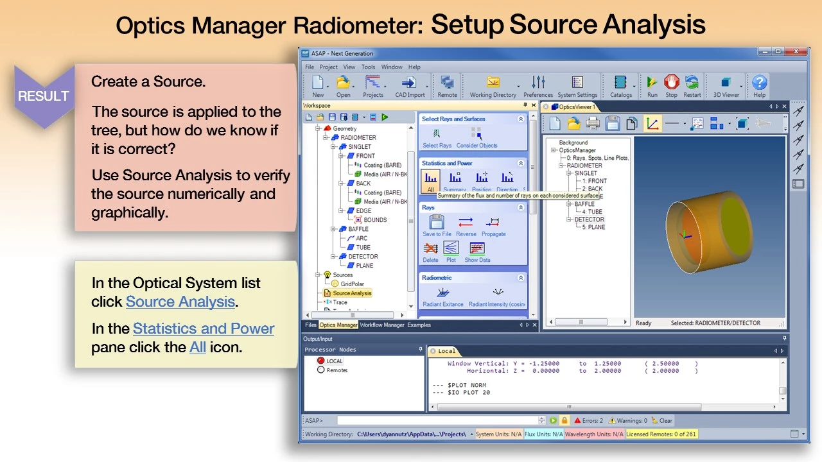Click Source Analysis in the tree
Viewport: 822px width, 462px height.
[351, 293]
